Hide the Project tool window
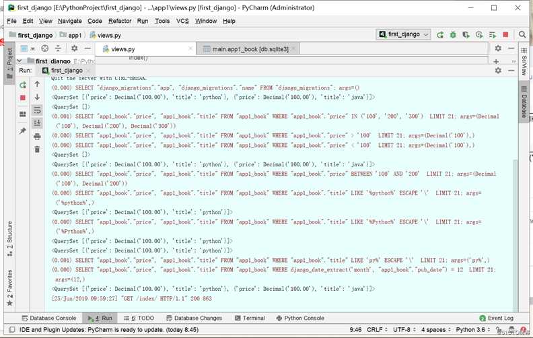The height and width of the screenshot is (338, 533). 87,48
